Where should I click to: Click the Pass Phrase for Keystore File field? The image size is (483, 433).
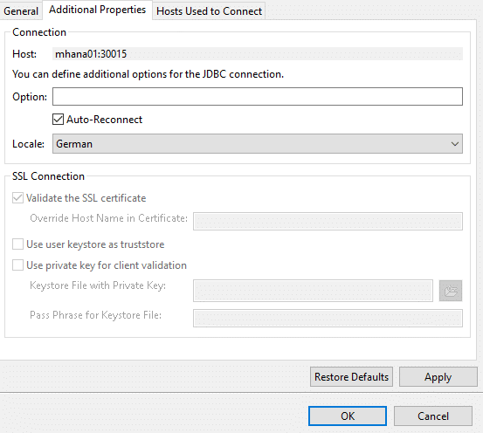pyautogui.click(x=328, y=318)
